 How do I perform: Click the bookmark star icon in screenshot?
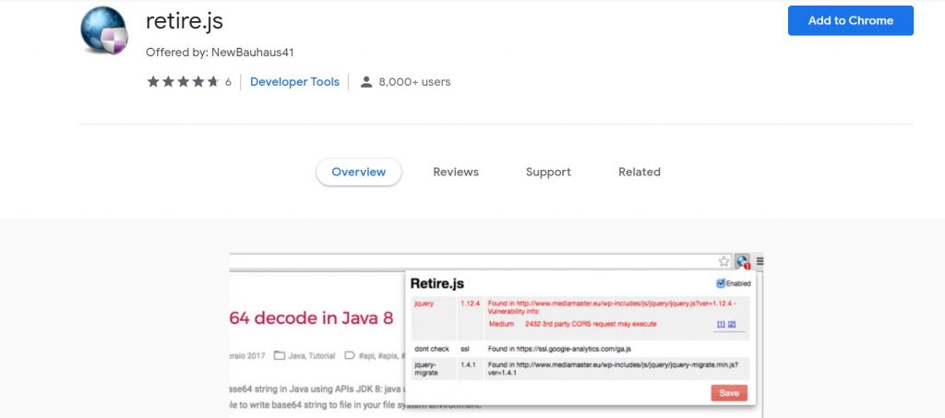[x=724, y=261]
